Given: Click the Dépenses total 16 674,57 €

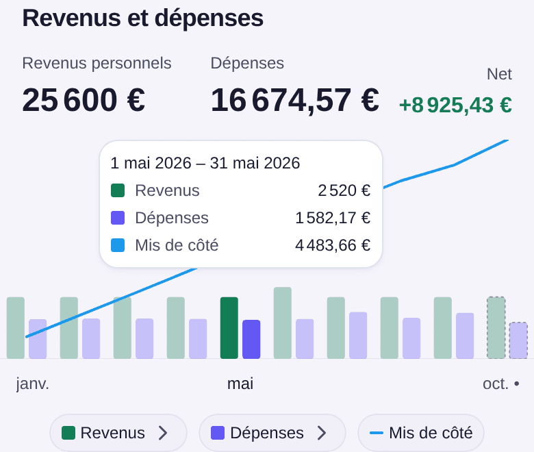Looking at the screenshot, I should coord(295,100).
